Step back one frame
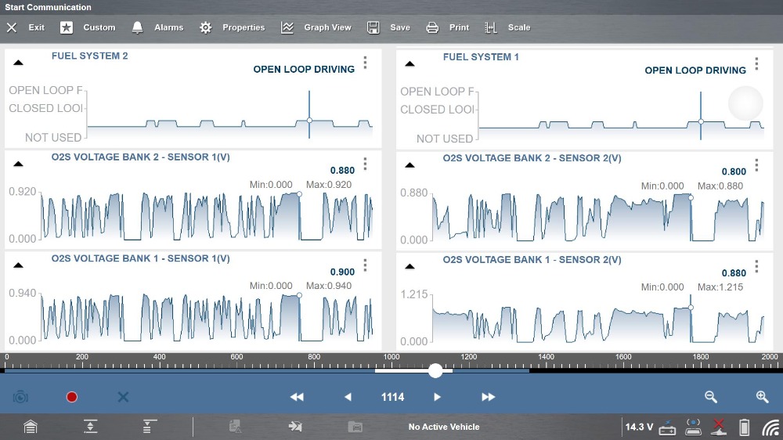Screen dimensions: 783x440 click(x=348, y=397)
